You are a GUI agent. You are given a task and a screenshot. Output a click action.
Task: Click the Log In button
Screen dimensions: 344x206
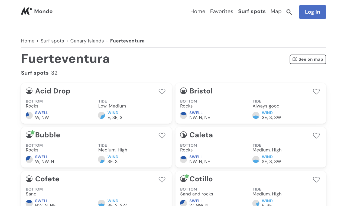tap(312, 12)
